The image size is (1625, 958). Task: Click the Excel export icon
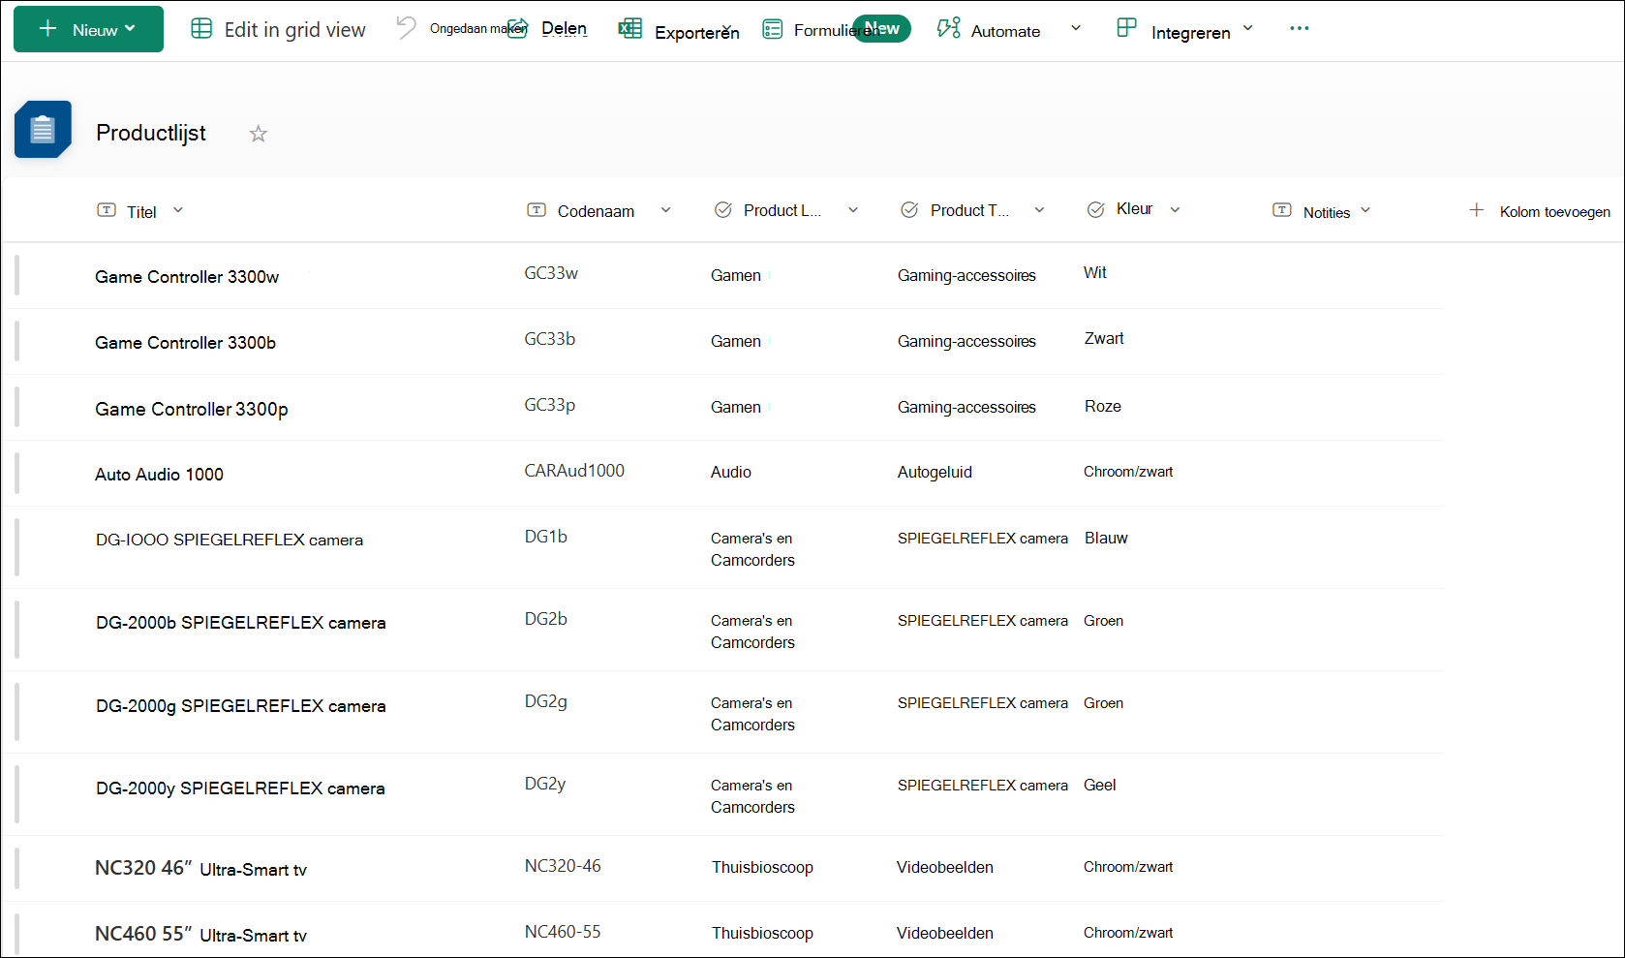[x=630, y=28]
